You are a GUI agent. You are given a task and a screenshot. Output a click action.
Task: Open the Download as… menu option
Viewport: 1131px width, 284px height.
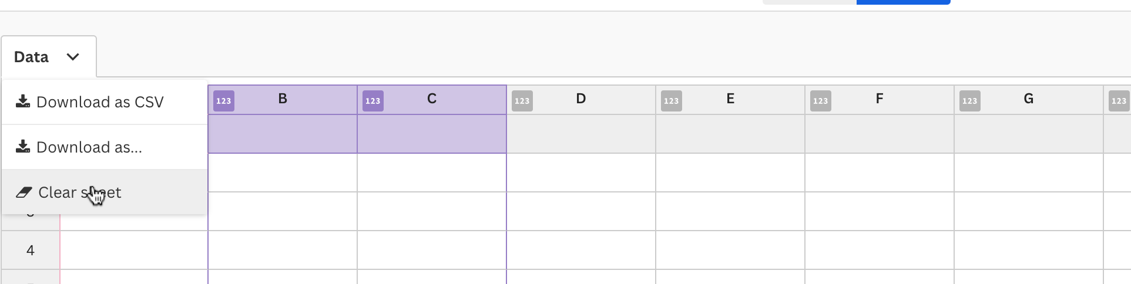tap(89, 147)
